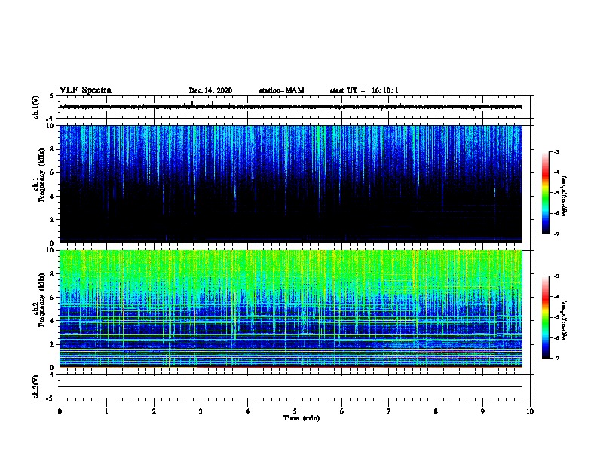This screenshot has width=597, height=461.
Task: Click the "-7" value on ch.2 color bar
Action: (x=556, y=358)
